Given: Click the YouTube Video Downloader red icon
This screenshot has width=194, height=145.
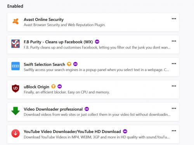Looking at the screenshot, I should 16,133.
